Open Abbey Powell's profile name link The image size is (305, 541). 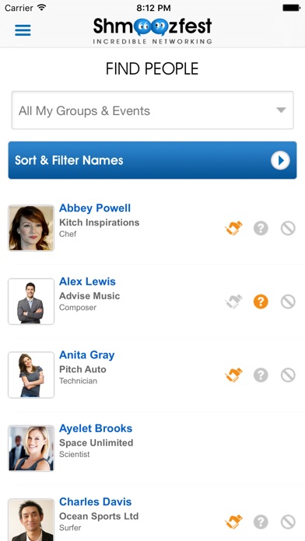[x=95, y=208]
